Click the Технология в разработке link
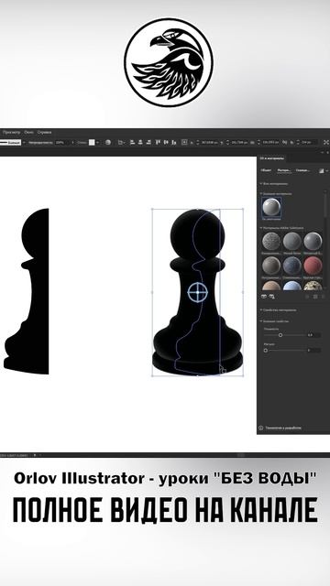This screenshot has height=586, width=330. 283,428
